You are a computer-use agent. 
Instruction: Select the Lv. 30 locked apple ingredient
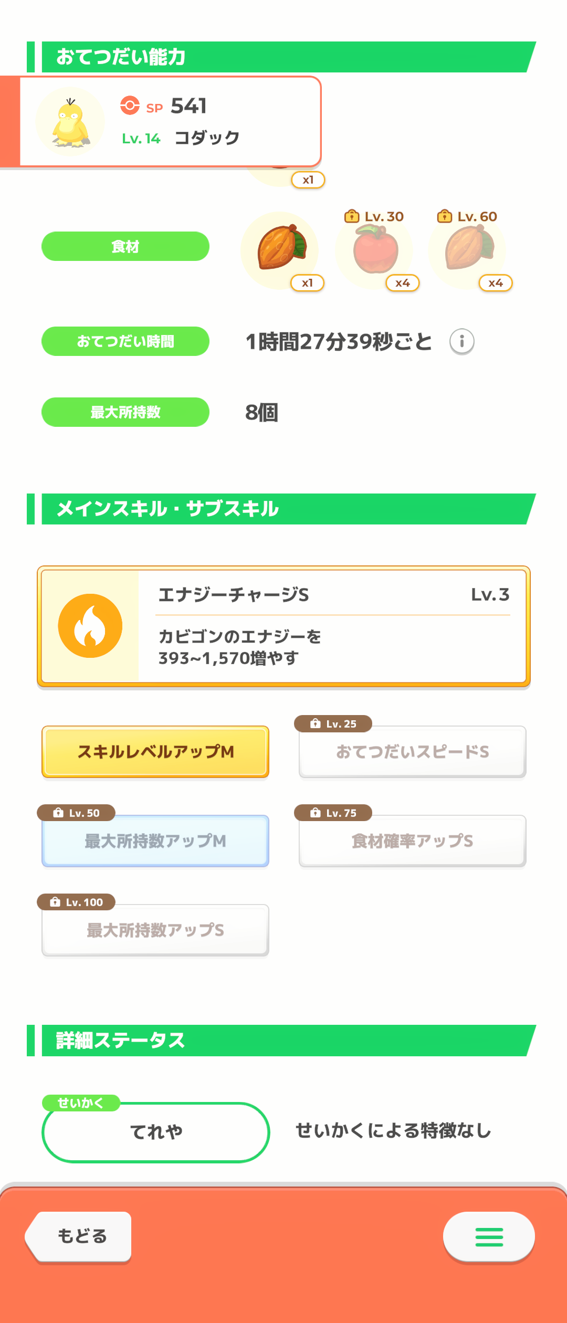[x=375, y=251]
